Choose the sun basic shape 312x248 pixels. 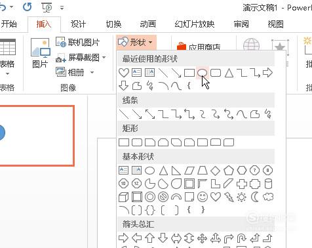242,197
